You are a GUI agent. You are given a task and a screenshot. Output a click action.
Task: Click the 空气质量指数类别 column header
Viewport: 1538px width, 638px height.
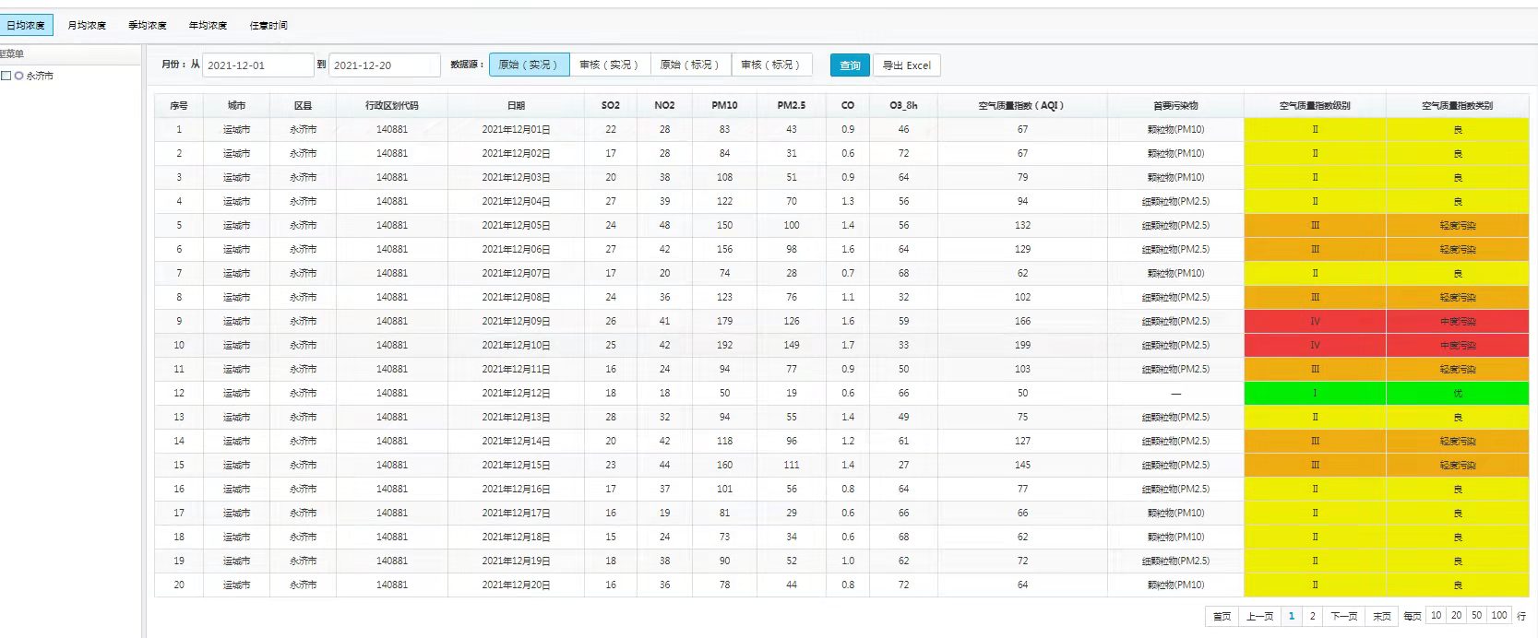[x=1458, y=105]
